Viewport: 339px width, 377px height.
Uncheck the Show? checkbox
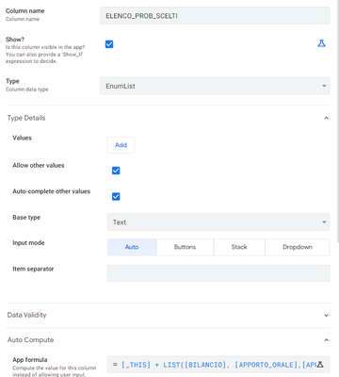[109, 44]
